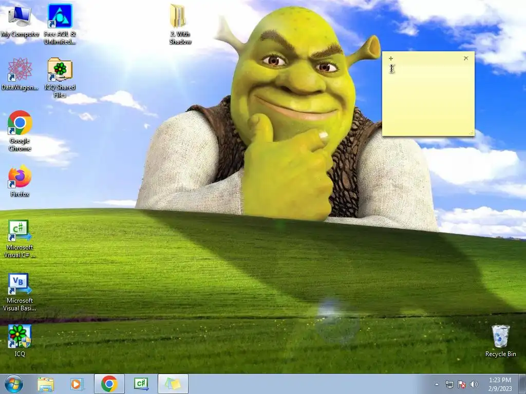This screenshot has width=526, height=394.
Task: Select the ICQ desktop shortcut
Action: click(20, 341)
